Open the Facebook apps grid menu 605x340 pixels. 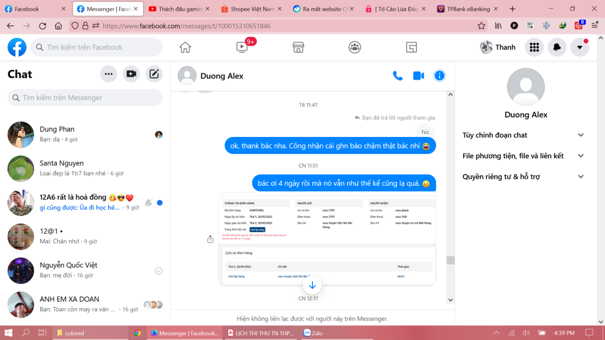point(534,47)
